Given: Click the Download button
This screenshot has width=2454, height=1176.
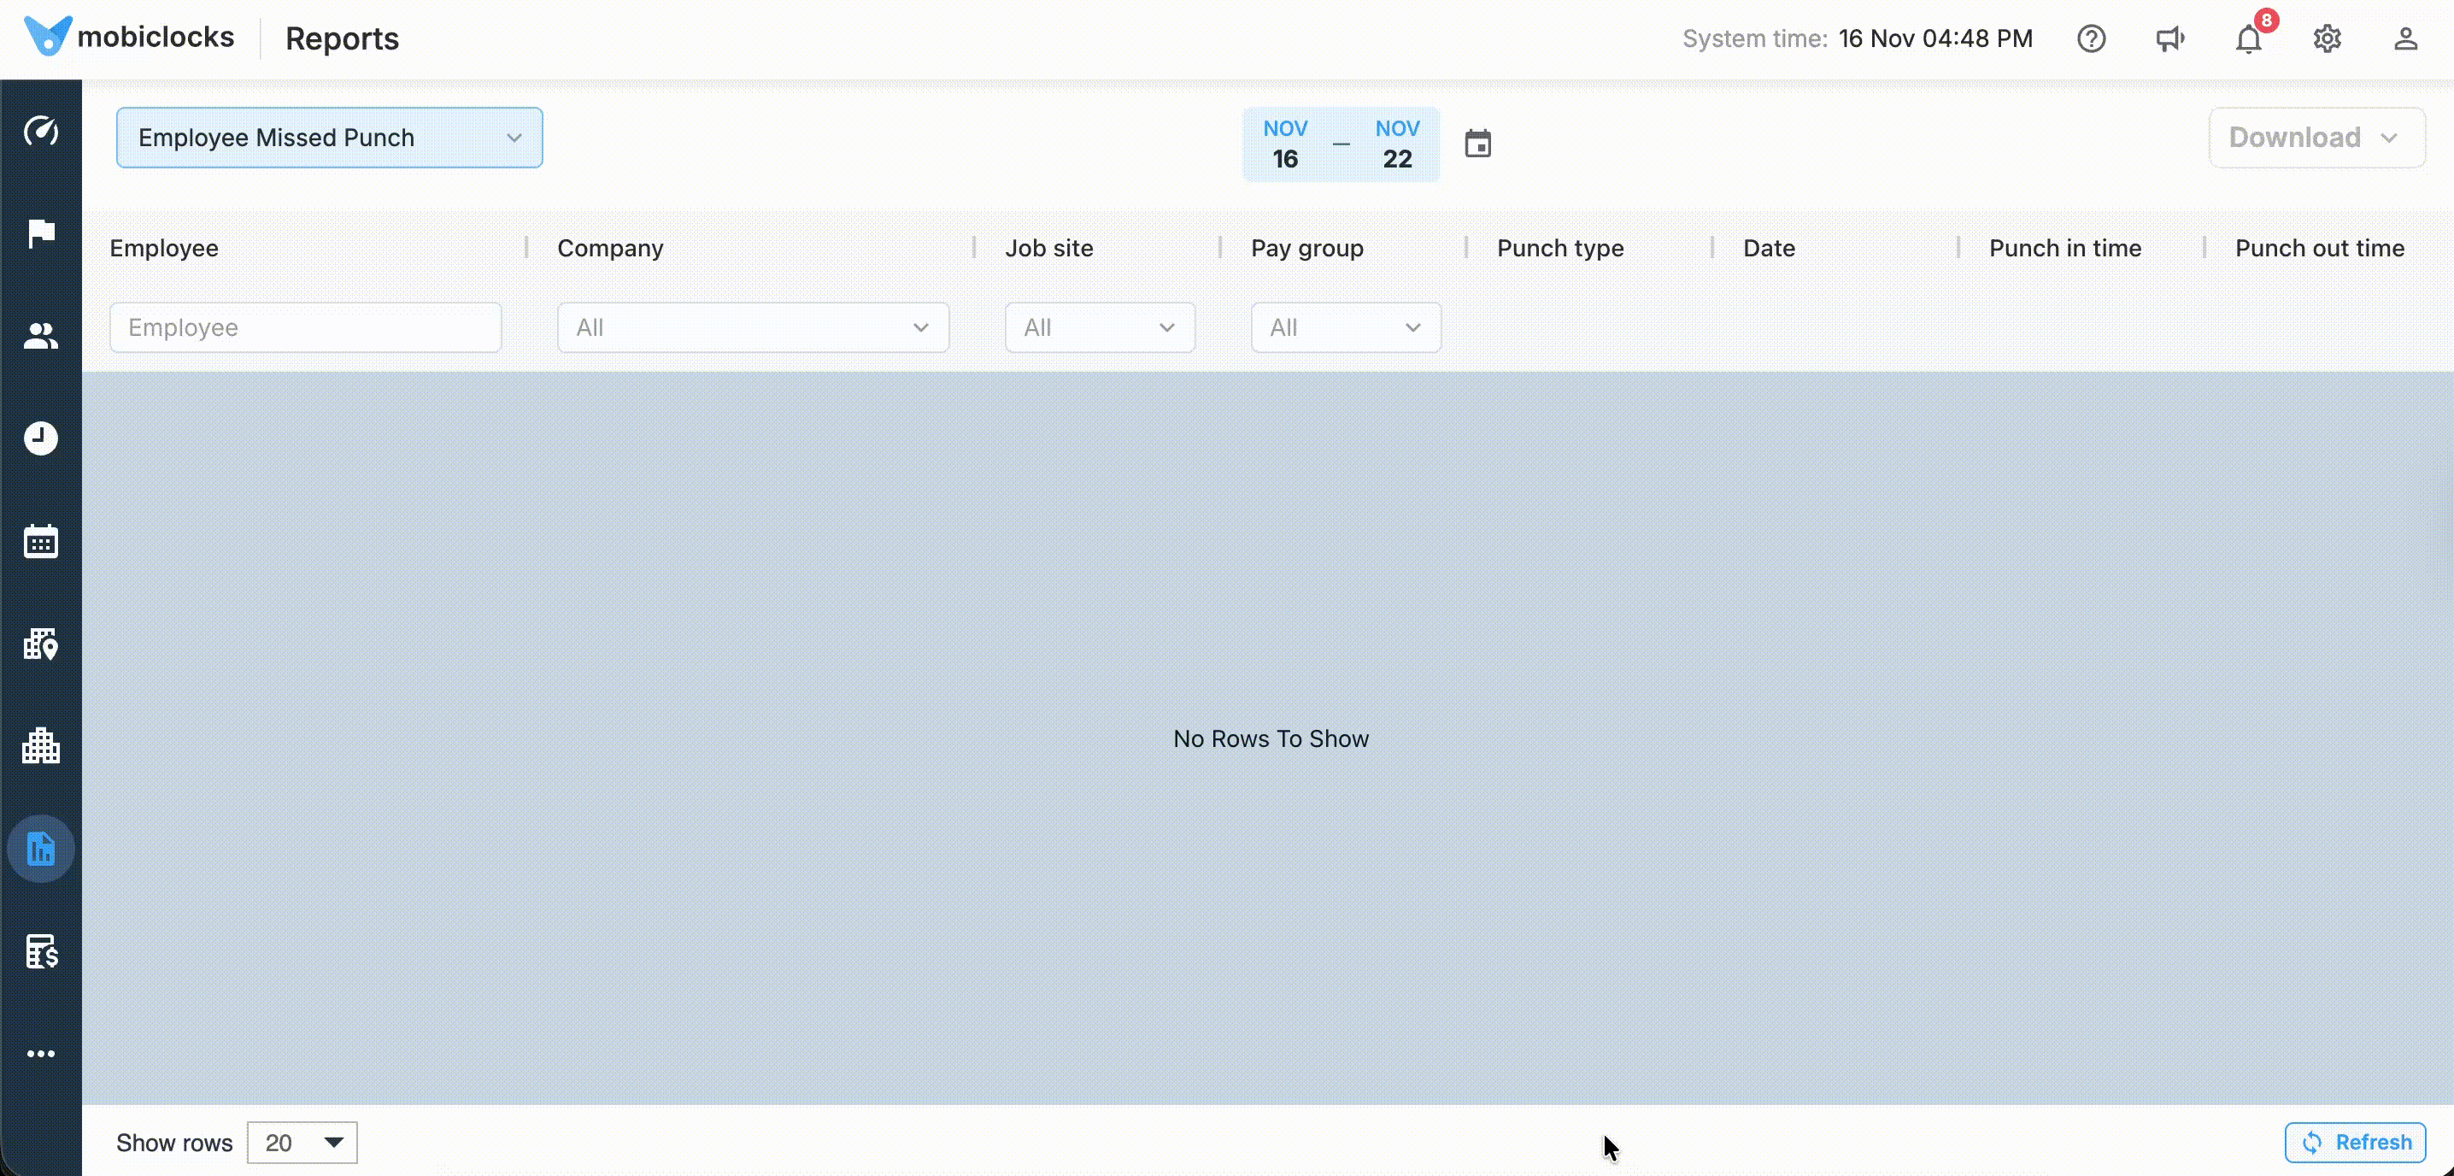Looking at the screenshot, I should tap(2316, 138).
